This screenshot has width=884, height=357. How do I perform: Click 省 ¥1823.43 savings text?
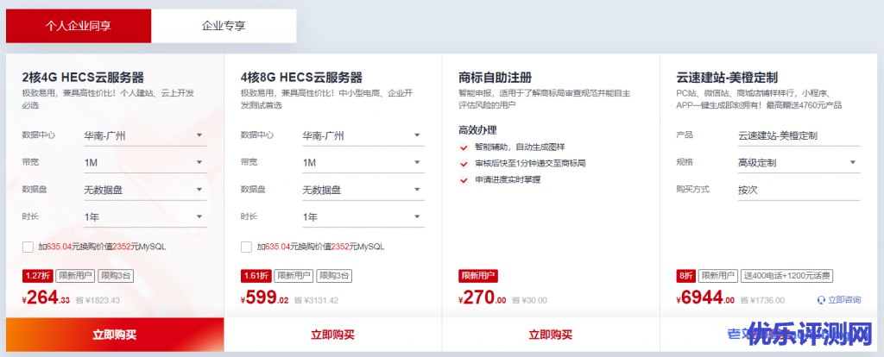pos(98,301)
